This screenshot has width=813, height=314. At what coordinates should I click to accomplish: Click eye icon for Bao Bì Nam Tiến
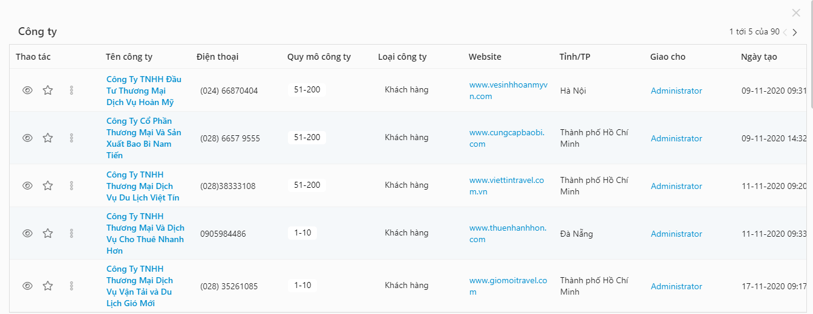point(27,138)
